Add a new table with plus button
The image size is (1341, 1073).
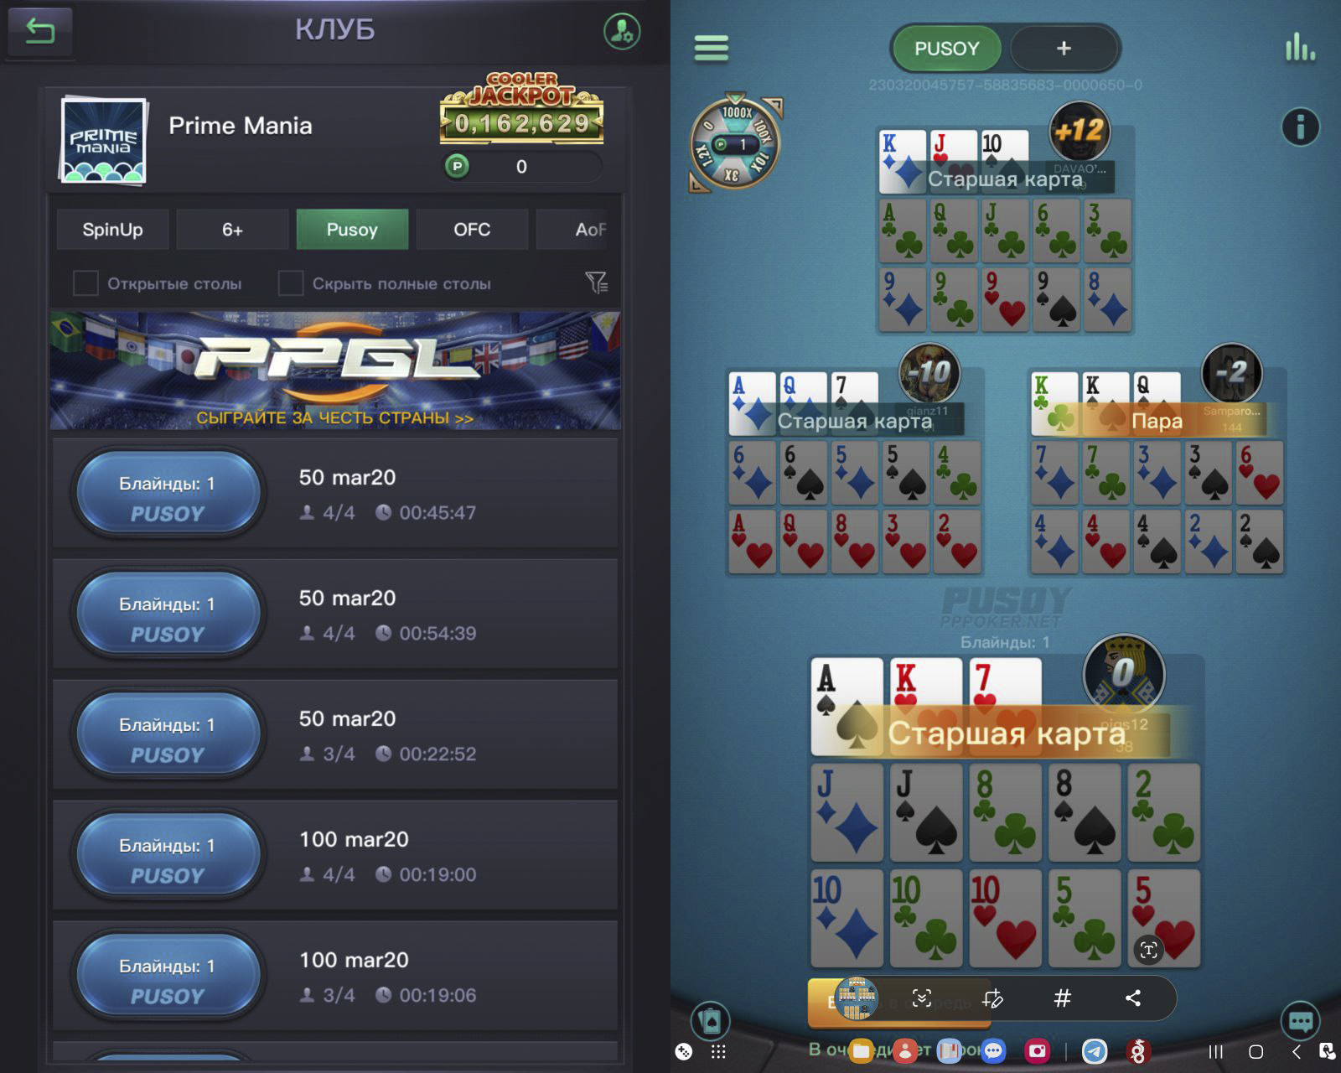pyautogui.click(x=1064, y=49)
